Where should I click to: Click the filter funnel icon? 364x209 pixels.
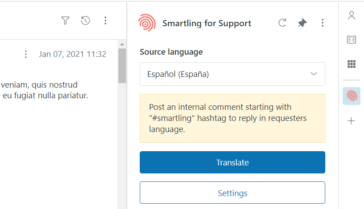[65, 20]
